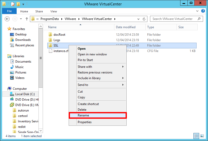The width and height of the screenshot is (208, 141).
Task: Click the Properties quick access icon
Action: coord(13,4)
